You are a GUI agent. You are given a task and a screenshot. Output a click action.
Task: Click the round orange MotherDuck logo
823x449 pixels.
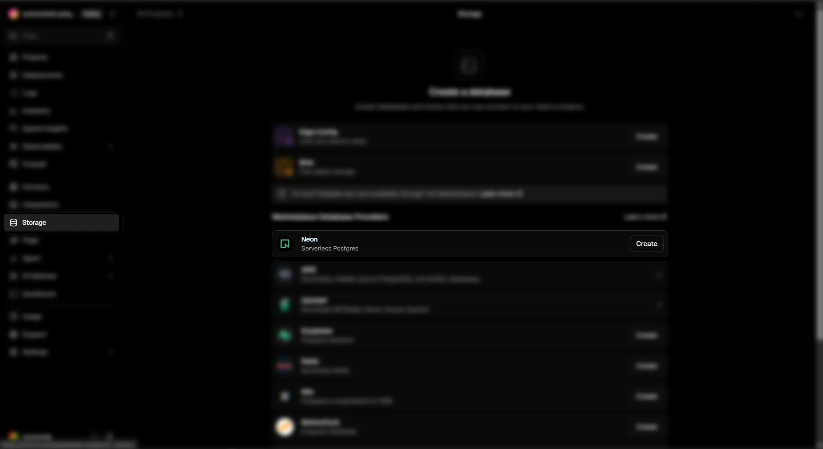coord(285,427)
